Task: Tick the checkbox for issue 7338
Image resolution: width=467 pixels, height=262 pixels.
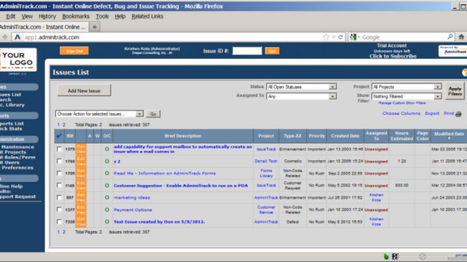Action: (59, 221)
